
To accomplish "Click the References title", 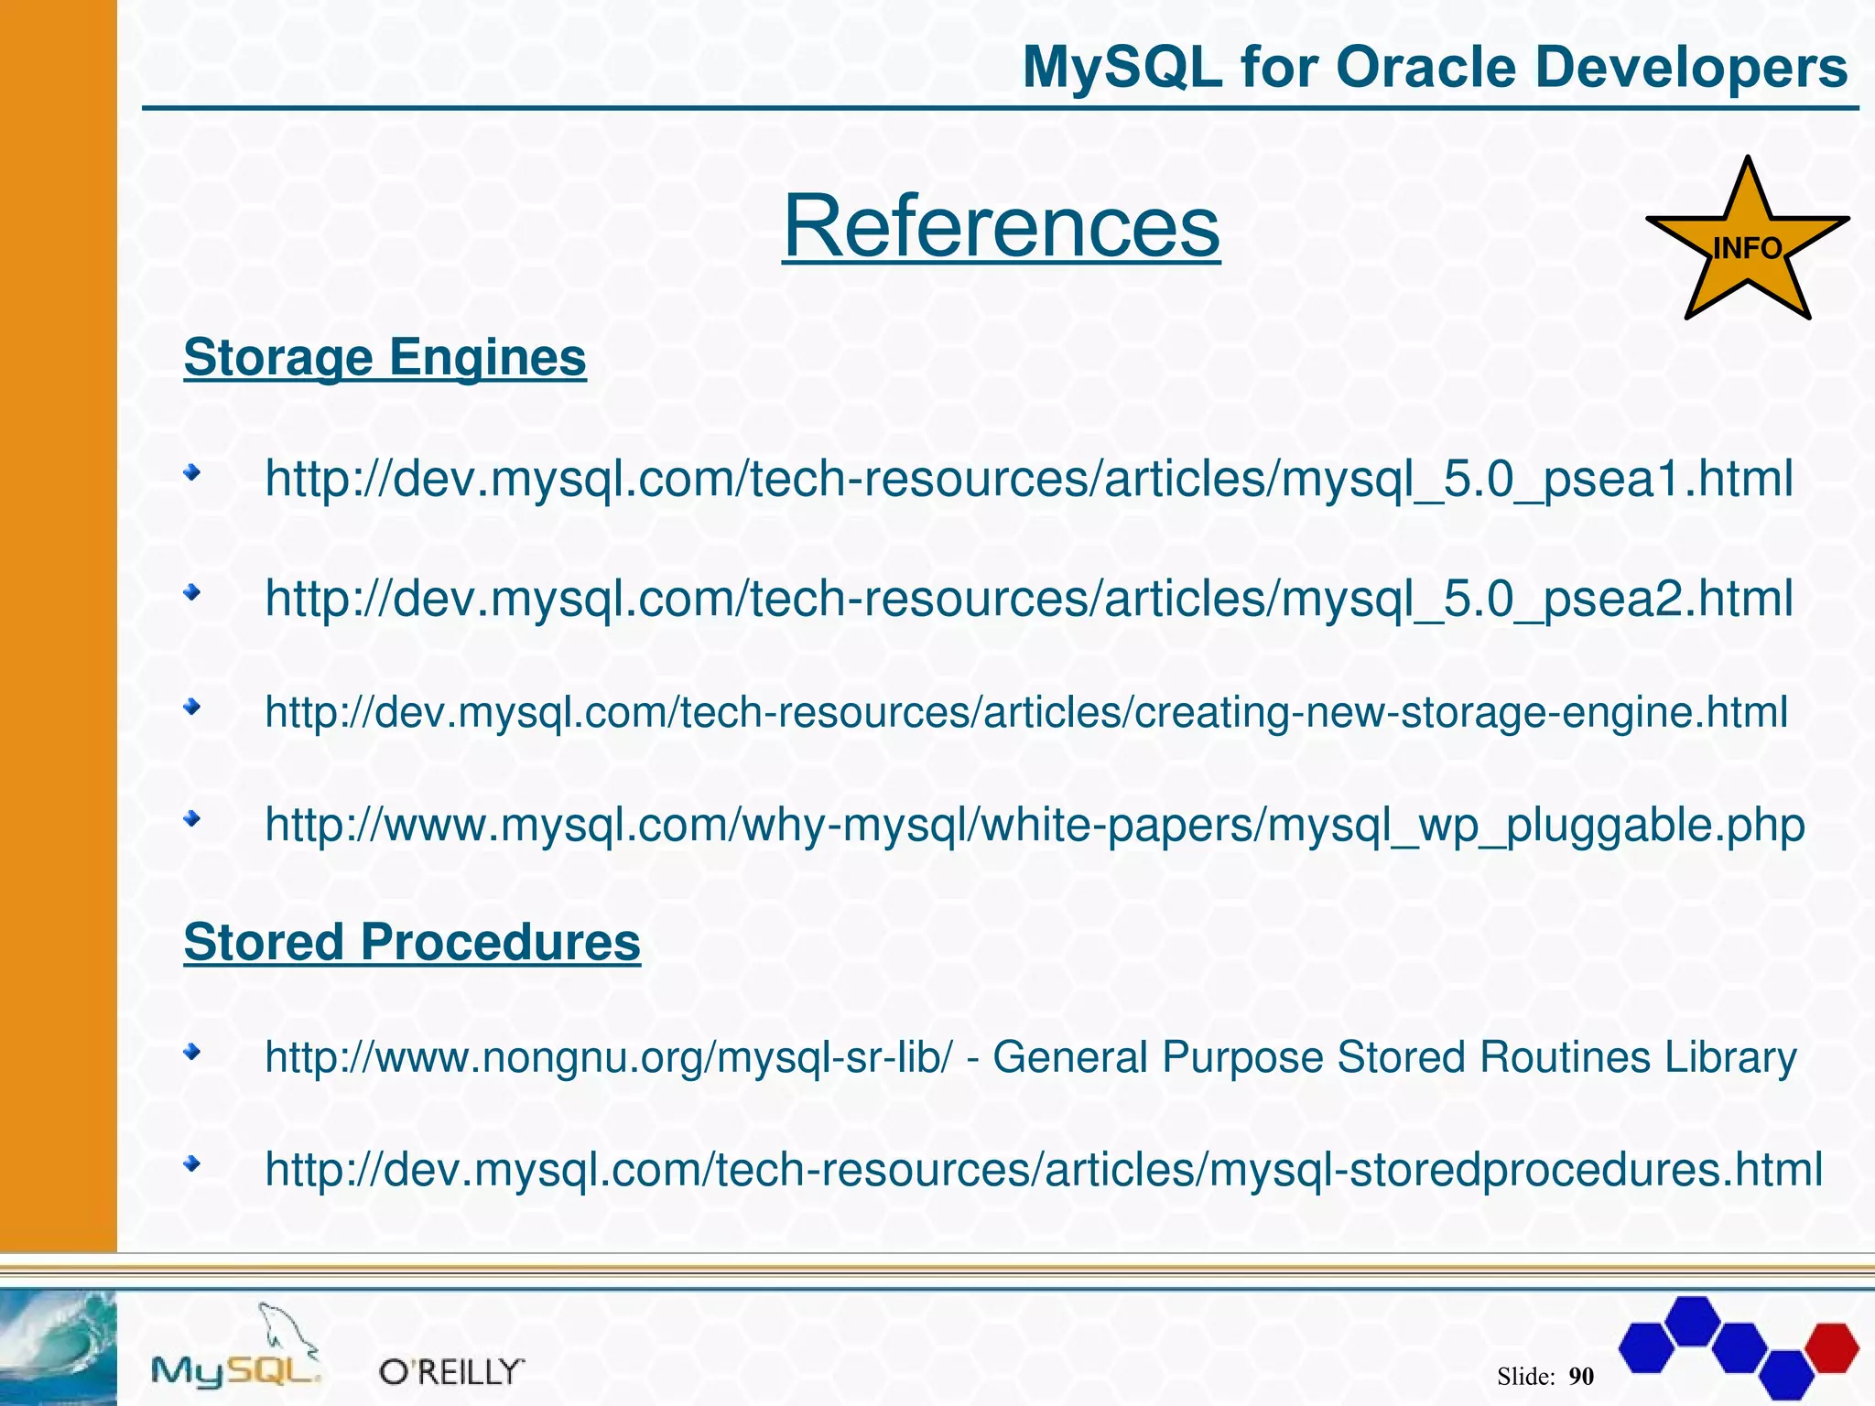I will click(1001, 226).
